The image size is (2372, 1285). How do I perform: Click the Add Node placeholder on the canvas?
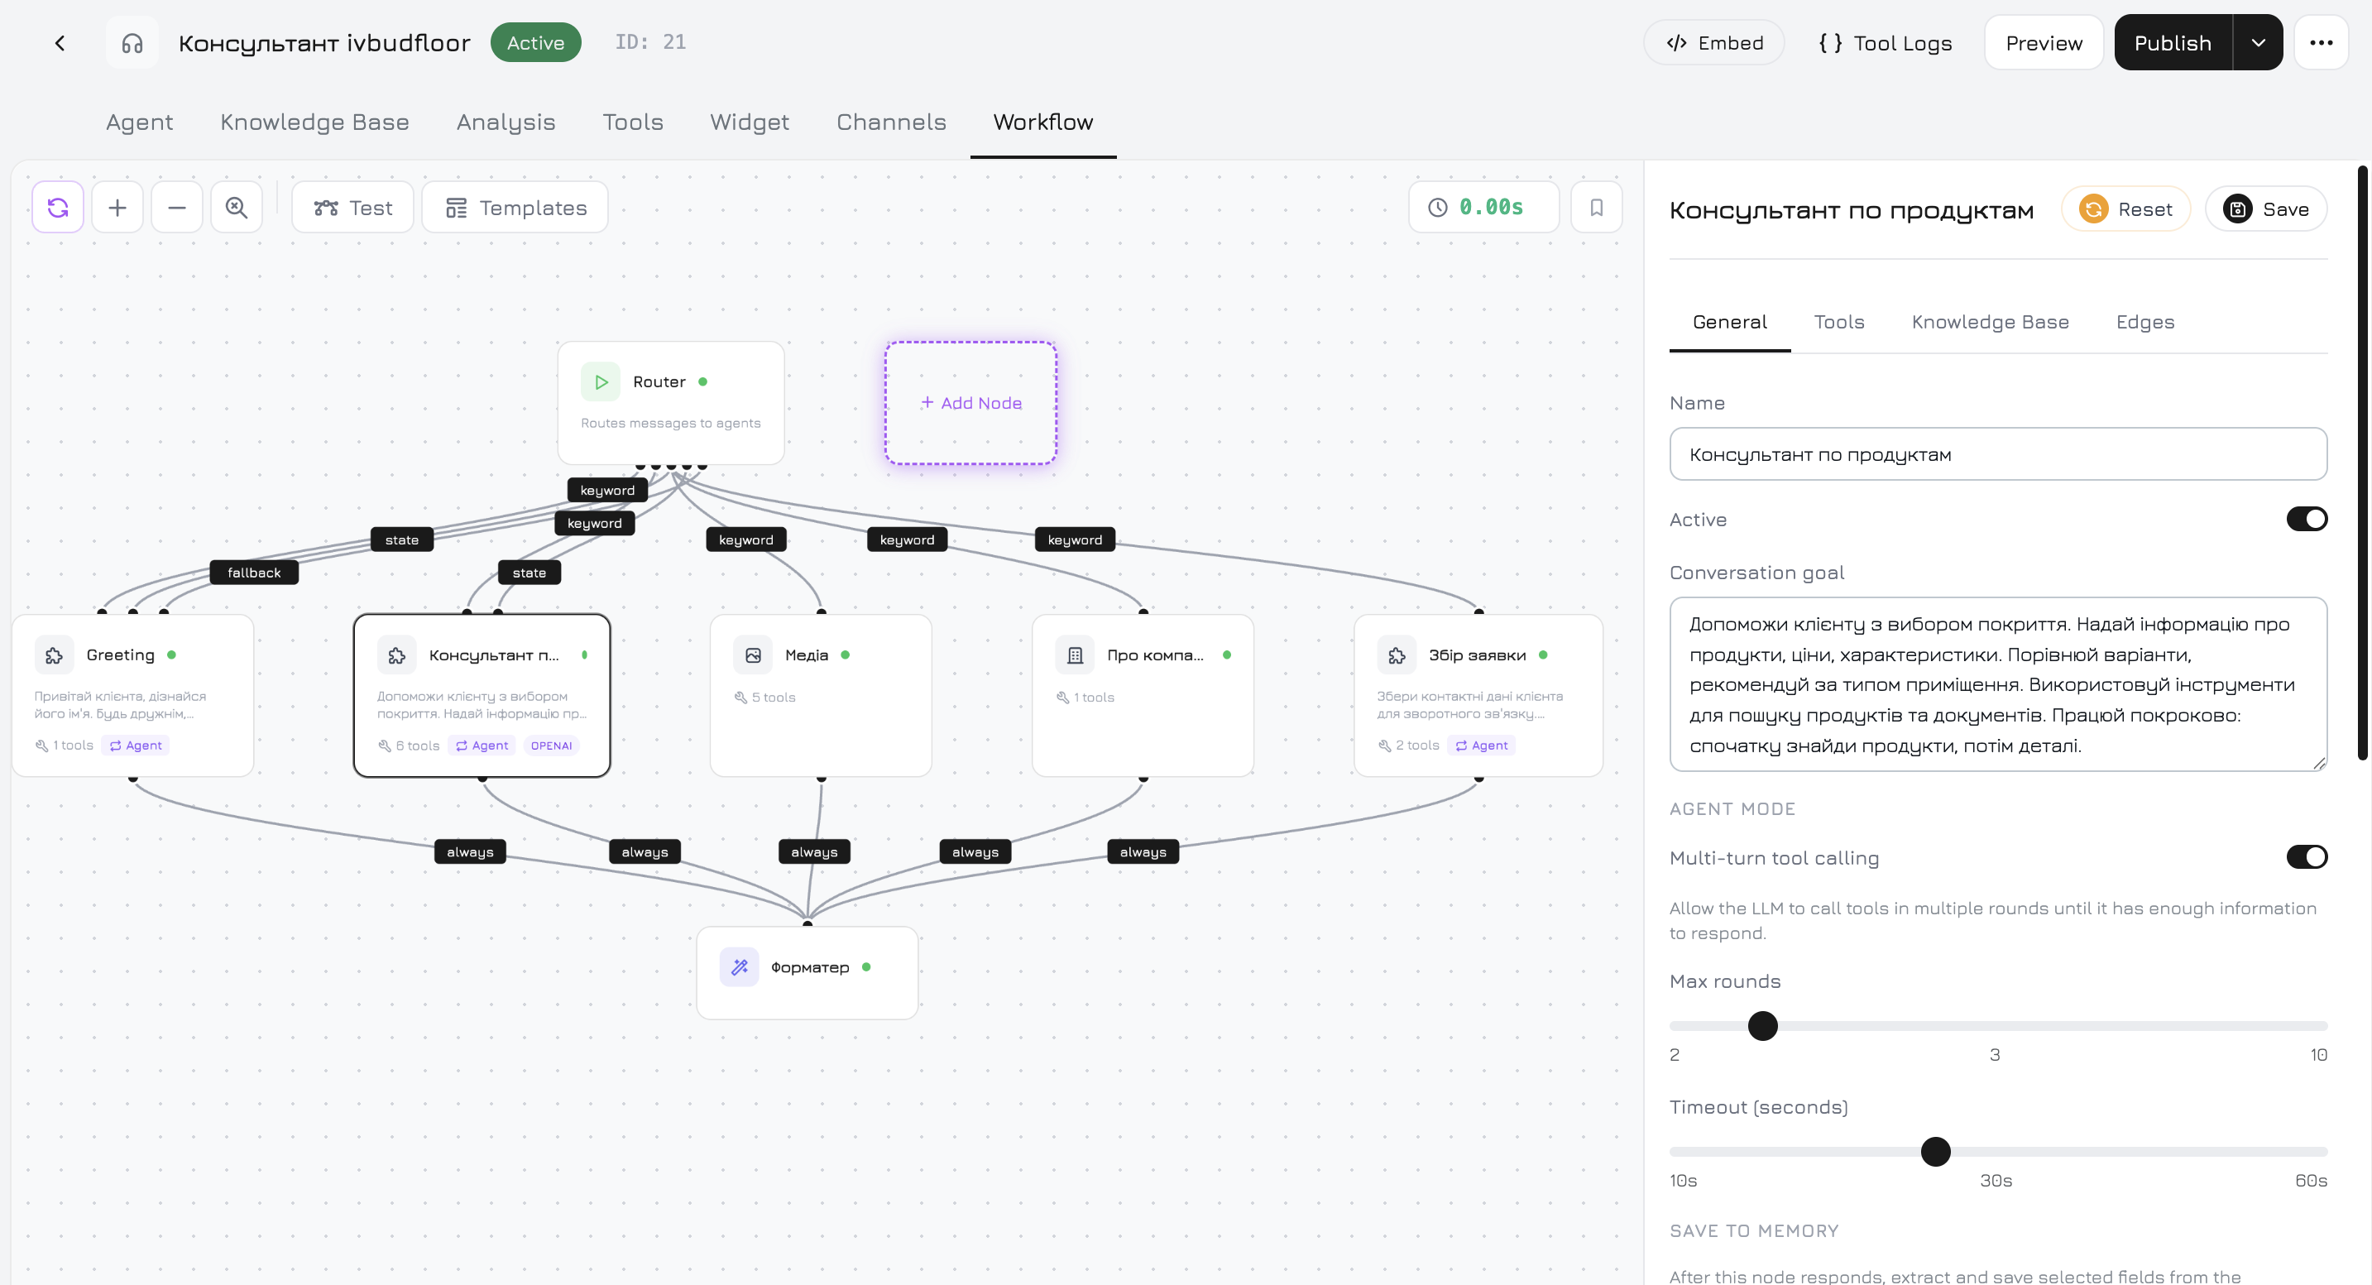pos(970,402)
